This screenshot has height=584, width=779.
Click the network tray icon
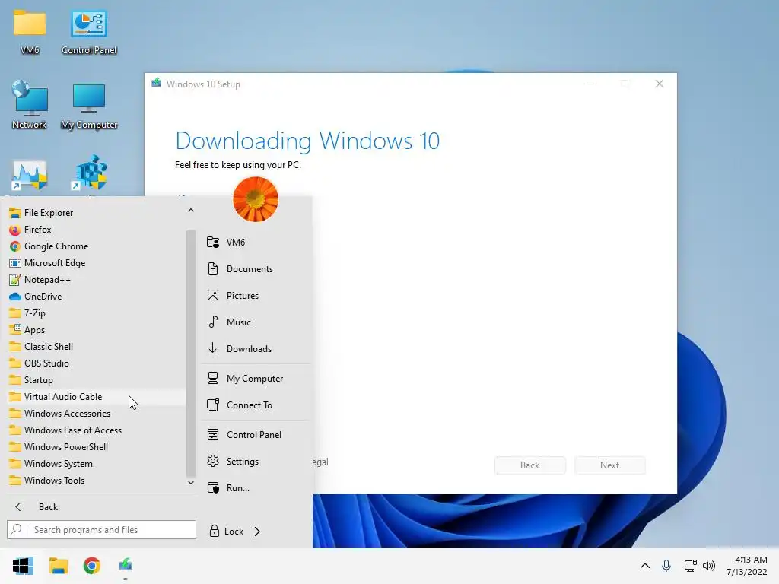(x=690, y=566)
